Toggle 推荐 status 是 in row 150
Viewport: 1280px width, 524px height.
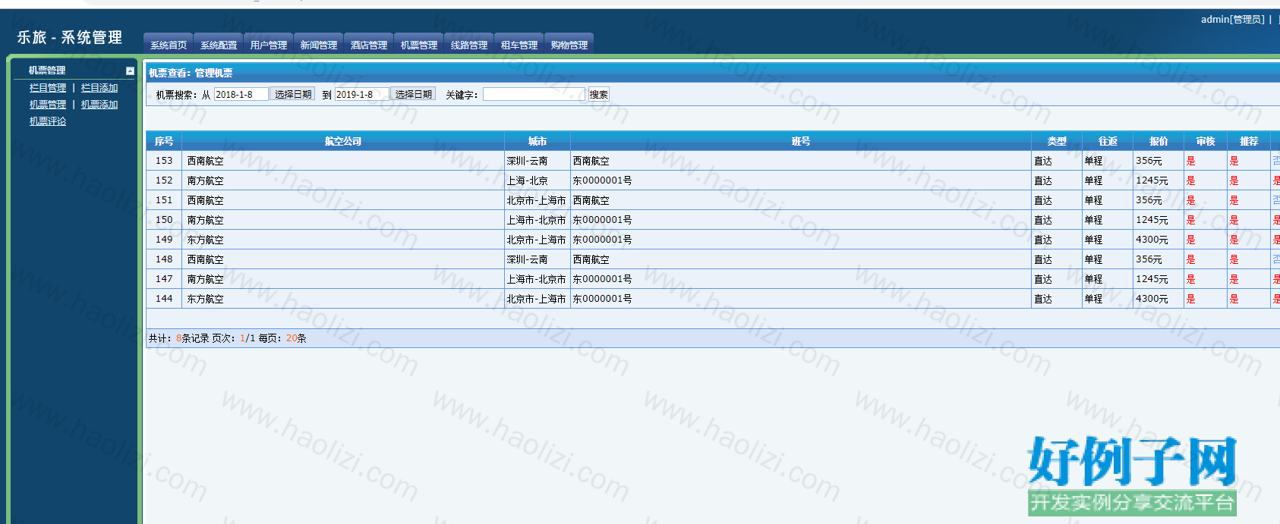point(1234,220)
